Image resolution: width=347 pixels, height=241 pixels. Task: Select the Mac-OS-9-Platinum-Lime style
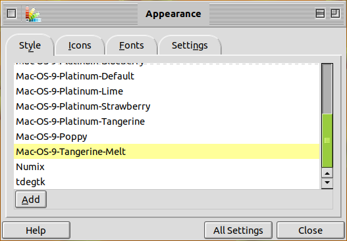coord(167,91)
